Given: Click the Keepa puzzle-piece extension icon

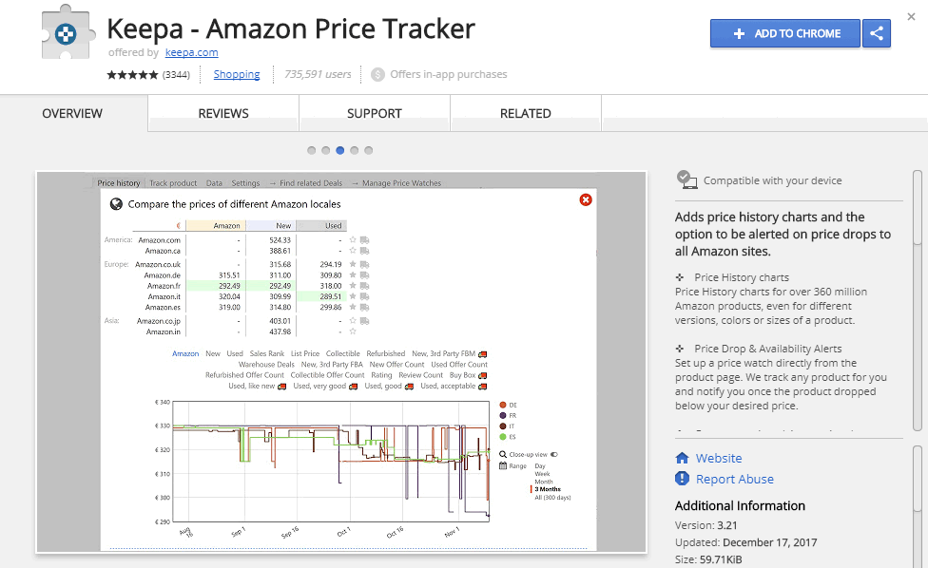Looking at the screenshot, I should pyautogui.click(x=68, y=32).
